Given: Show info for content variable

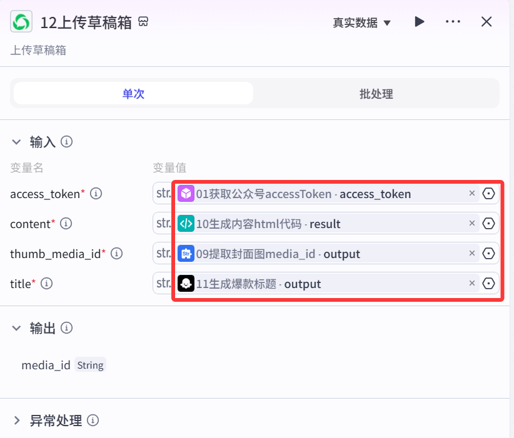Looking at the screenshot, I should (66, 224).
